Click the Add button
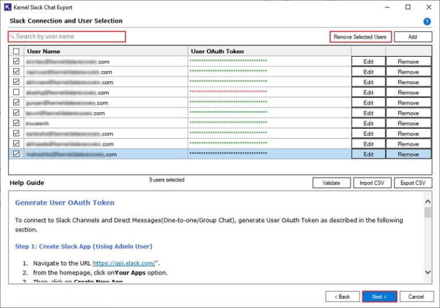 tap(412, 37)
